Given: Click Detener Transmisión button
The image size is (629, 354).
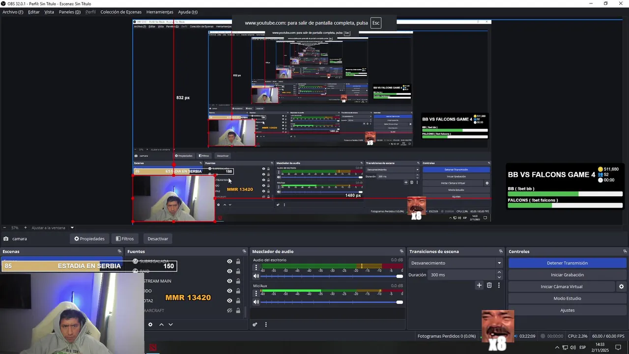Looking at the screenshot, I should click(x=567, y=263).
